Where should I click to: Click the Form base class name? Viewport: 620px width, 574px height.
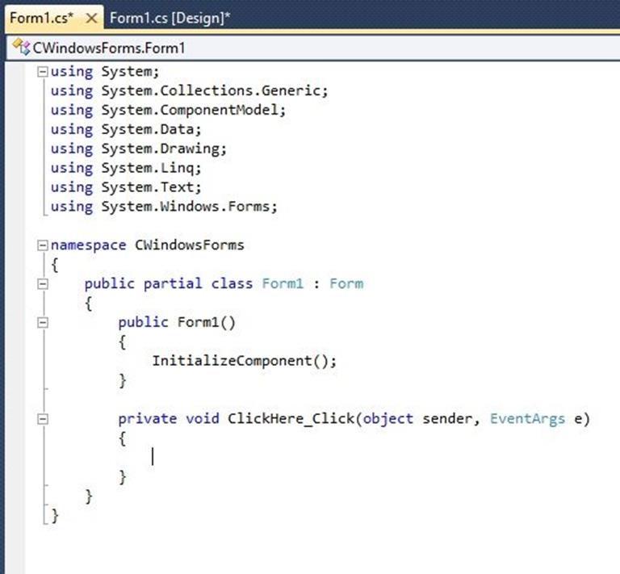346,283
